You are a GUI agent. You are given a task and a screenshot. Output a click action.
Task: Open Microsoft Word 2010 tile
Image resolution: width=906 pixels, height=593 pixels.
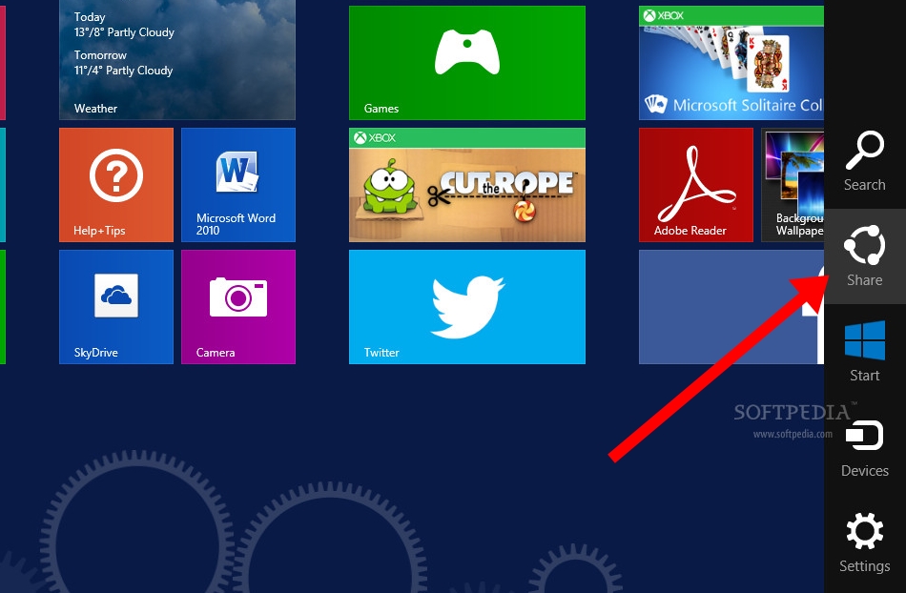(x=238, y=185)
